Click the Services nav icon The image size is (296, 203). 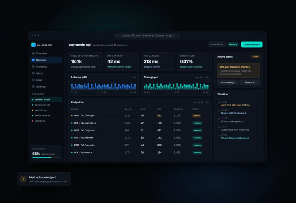pyautogui.click(x=33, y=60)
